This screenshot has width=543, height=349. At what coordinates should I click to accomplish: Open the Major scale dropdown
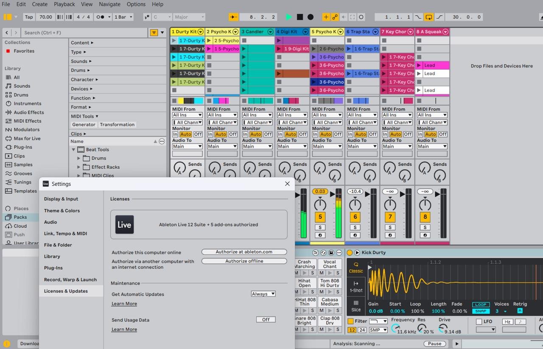pos(189,17)
